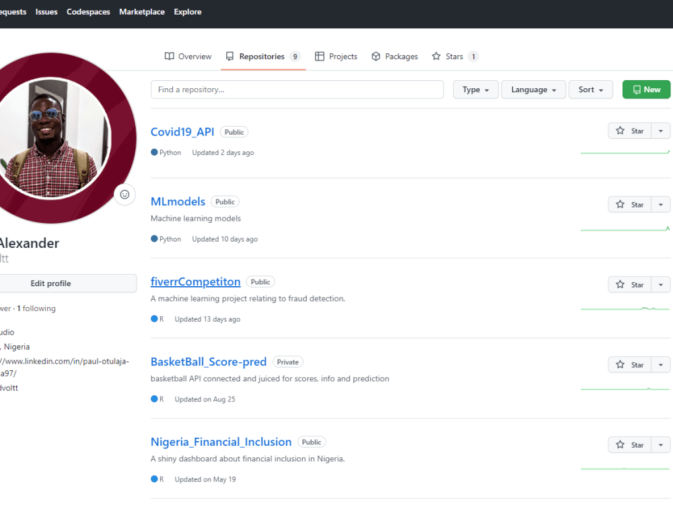The width and height of the screenshot is (673, 505).
Task: Open the Packages tab
Action: (x=395, y=57)
